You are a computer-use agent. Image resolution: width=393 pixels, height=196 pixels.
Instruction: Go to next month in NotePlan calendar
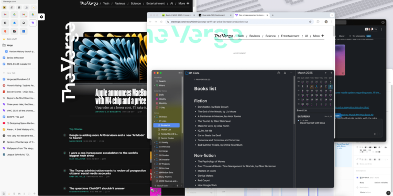click(x=331, y=73)
